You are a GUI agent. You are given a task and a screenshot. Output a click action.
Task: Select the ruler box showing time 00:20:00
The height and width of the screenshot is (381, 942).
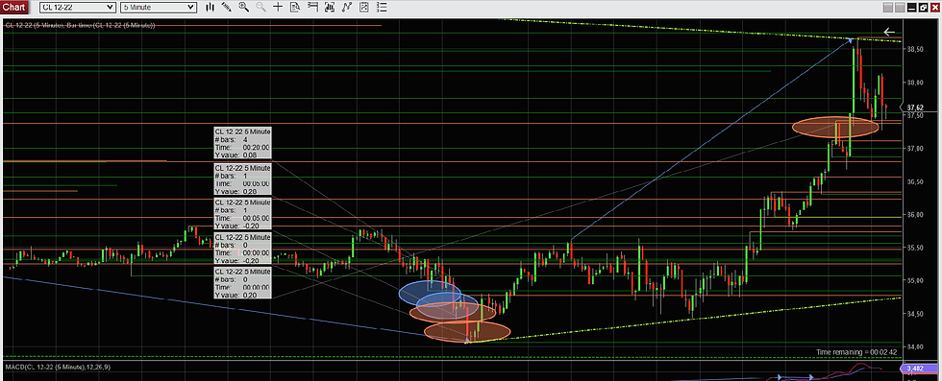pos(242,143)
